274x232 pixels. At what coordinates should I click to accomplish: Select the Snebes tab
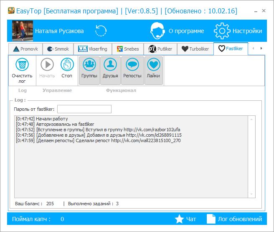(x=128, y=49)
